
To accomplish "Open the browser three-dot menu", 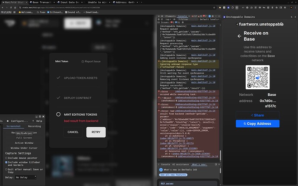I will coord(295,8).
